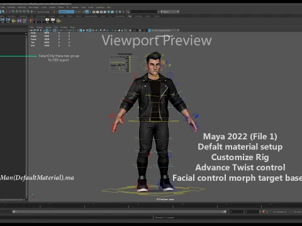Open the Help menu

(109, 8)
